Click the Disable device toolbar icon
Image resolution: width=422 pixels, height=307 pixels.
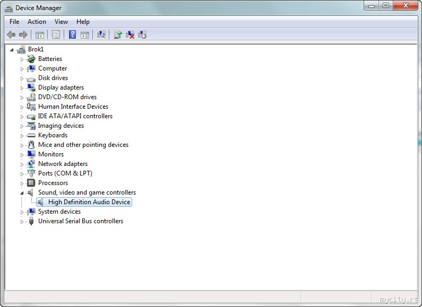click(142, 34)
